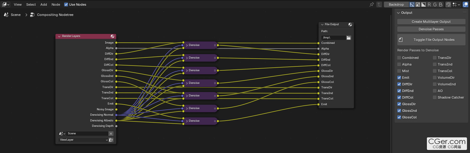Toggle the snapping magnet icon
Screen dimensions: 470x153
(448, 5)
